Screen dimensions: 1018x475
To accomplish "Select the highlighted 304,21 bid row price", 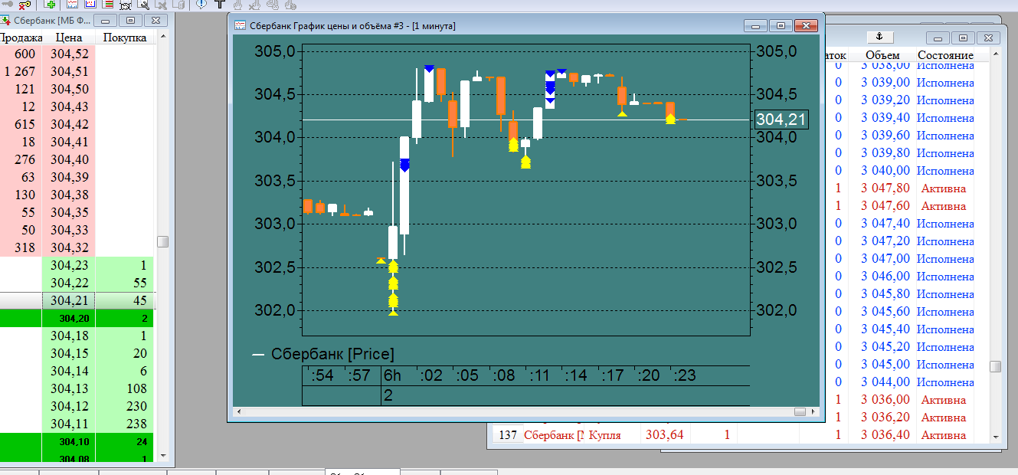I will click(x=70, y=300).
